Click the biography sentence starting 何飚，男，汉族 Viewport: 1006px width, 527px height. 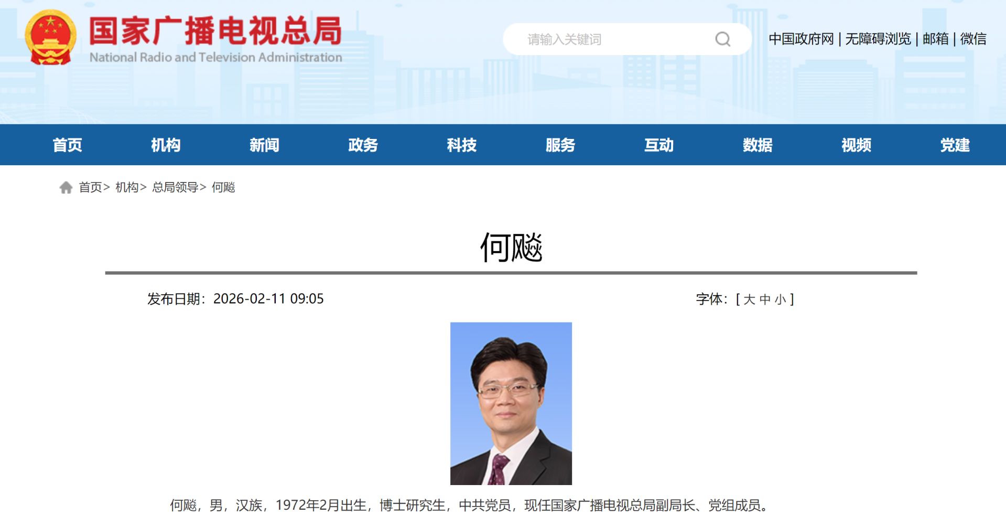471,505
